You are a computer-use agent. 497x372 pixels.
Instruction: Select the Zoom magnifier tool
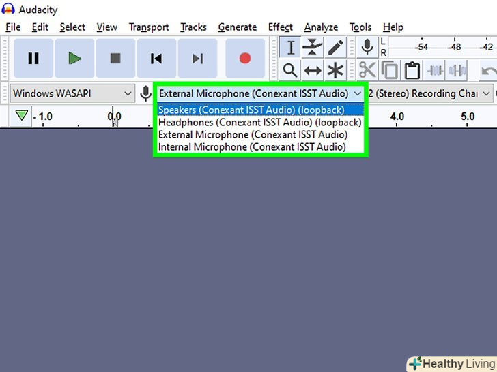[x=290, y=70]
